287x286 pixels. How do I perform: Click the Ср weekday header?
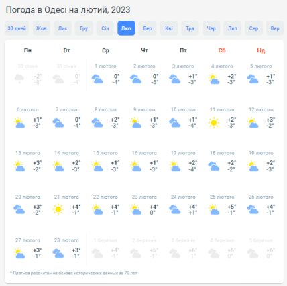105,50
